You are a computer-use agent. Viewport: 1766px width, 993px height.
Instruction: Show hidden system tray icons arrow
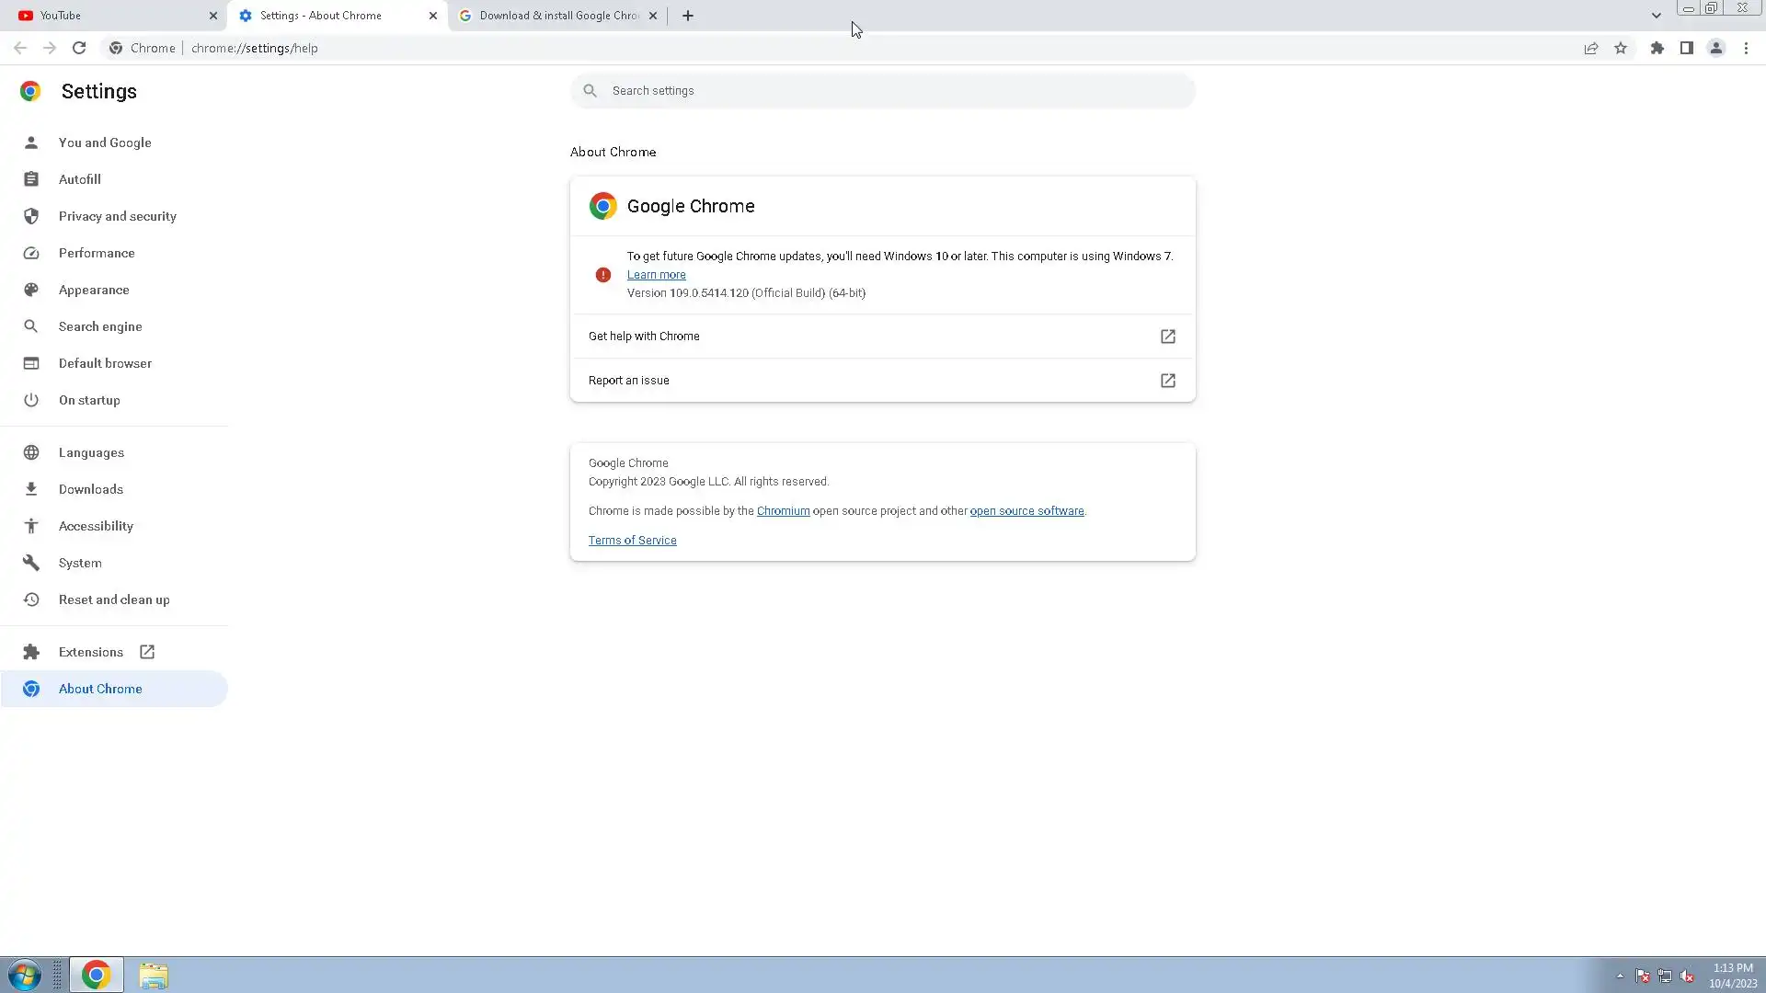(1619, 976)
